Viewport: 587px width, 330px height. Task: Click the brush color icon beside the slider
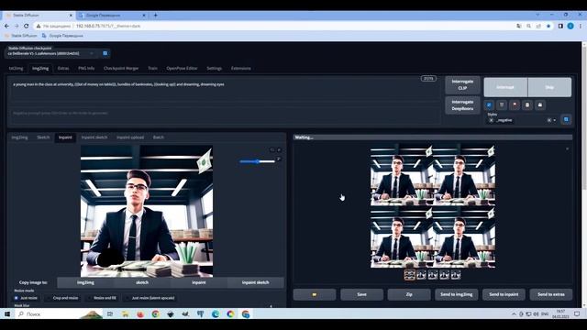pyautogui.click(x=279, y=159)
